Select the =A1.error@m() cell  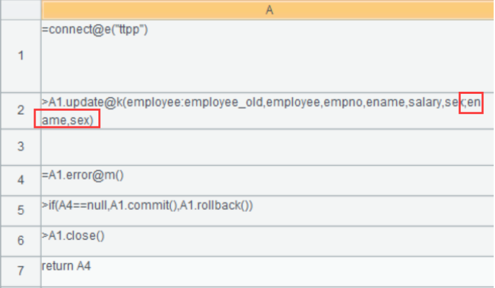[x=268, y=179]
